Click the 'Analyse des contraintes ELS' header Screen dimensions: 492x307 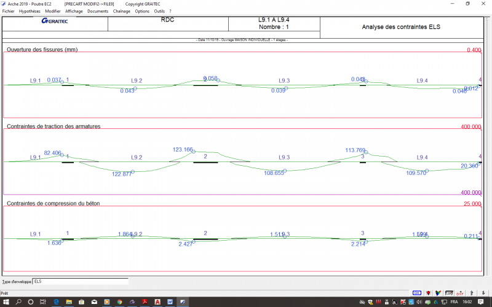click(401, 27)
